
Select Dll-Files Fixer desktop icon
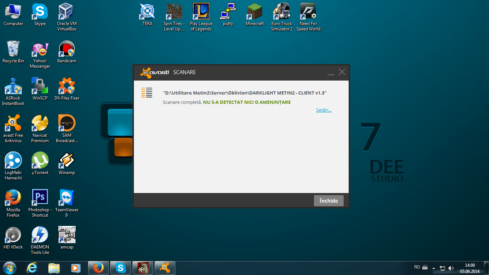(x=67, y=90)
